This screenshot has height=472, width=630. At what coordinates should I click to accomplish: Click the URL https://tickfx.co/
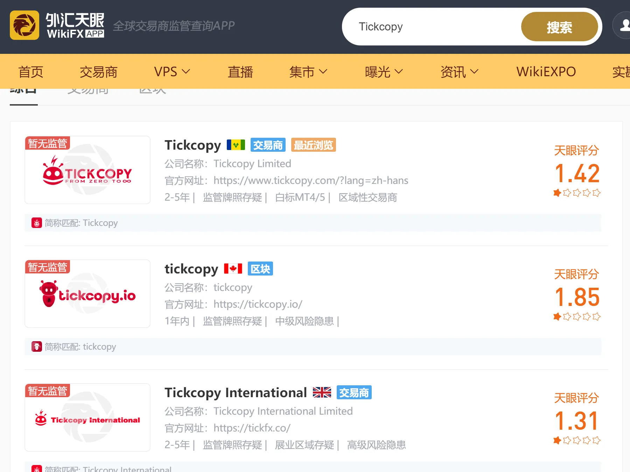(x=252, y=428)
